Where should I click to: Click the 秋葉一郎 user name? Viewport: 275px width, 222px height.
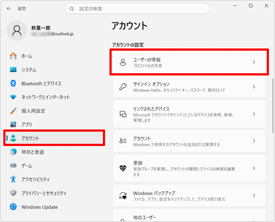(x=41, y=28)
